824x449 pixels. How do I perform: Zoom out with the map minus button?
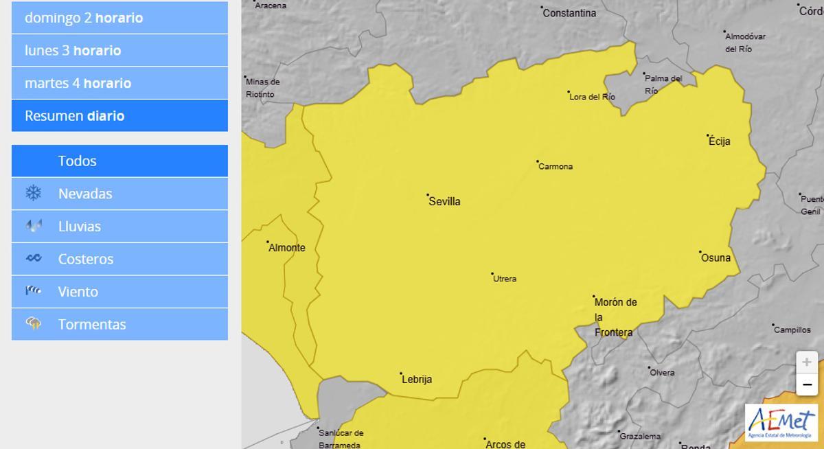click(x=807, y=384)
